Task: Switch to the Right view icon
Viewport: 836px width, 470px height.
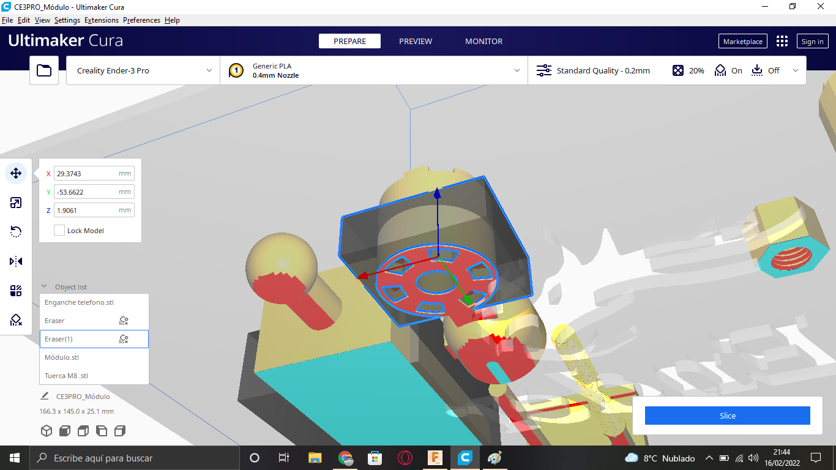Action: click(120, 431)
